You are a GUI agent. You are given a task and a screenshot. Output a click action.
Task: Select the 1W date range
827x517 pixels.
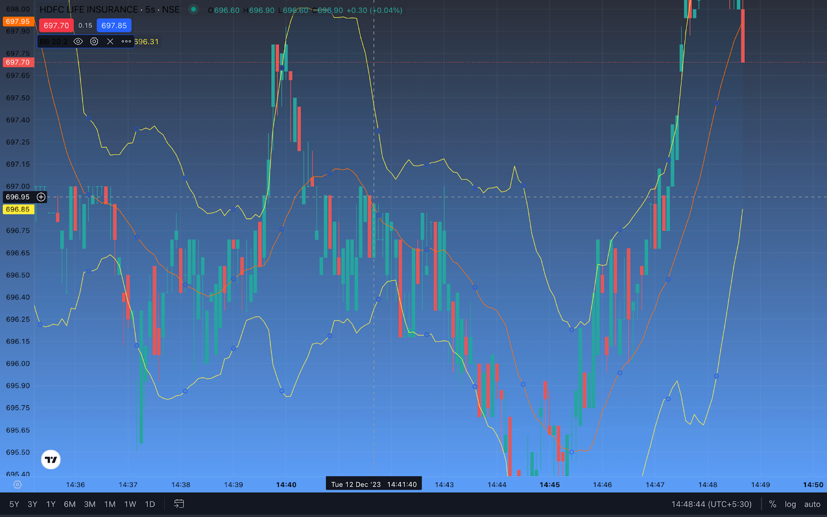(x=130, y=504)
